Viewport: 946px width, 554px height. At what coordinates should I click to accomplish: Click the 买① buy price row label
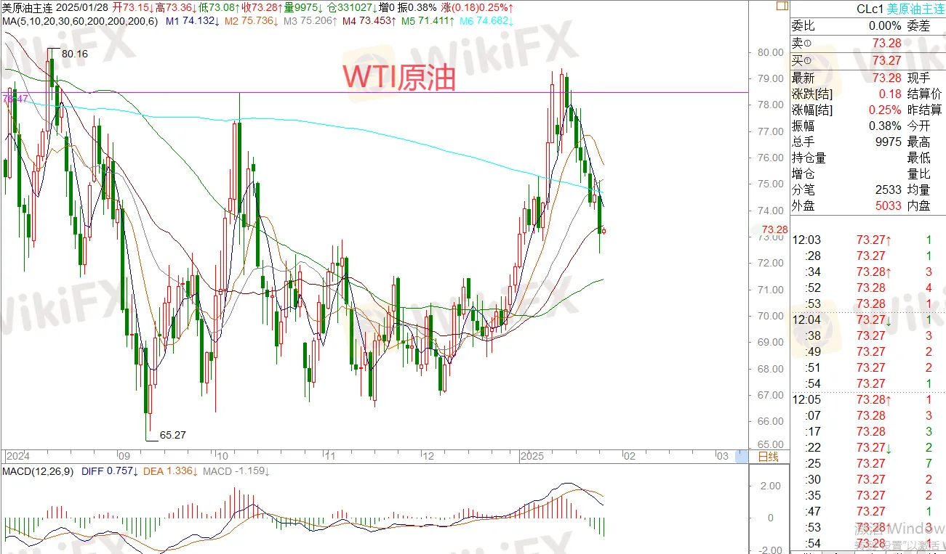click(x=802, y=60)
